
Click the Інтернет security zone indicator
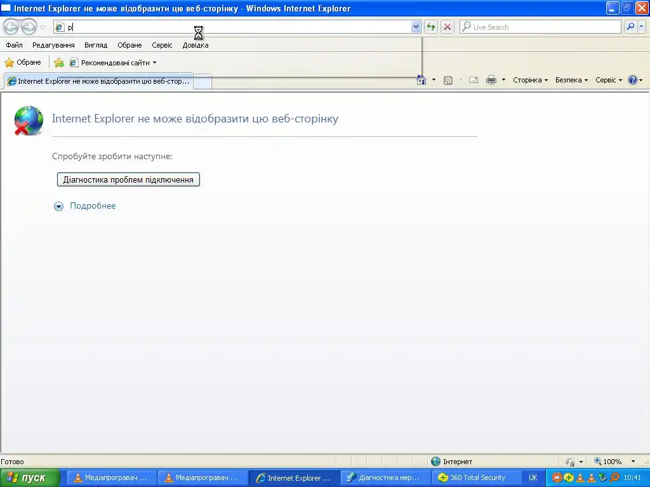coord(452,462)
